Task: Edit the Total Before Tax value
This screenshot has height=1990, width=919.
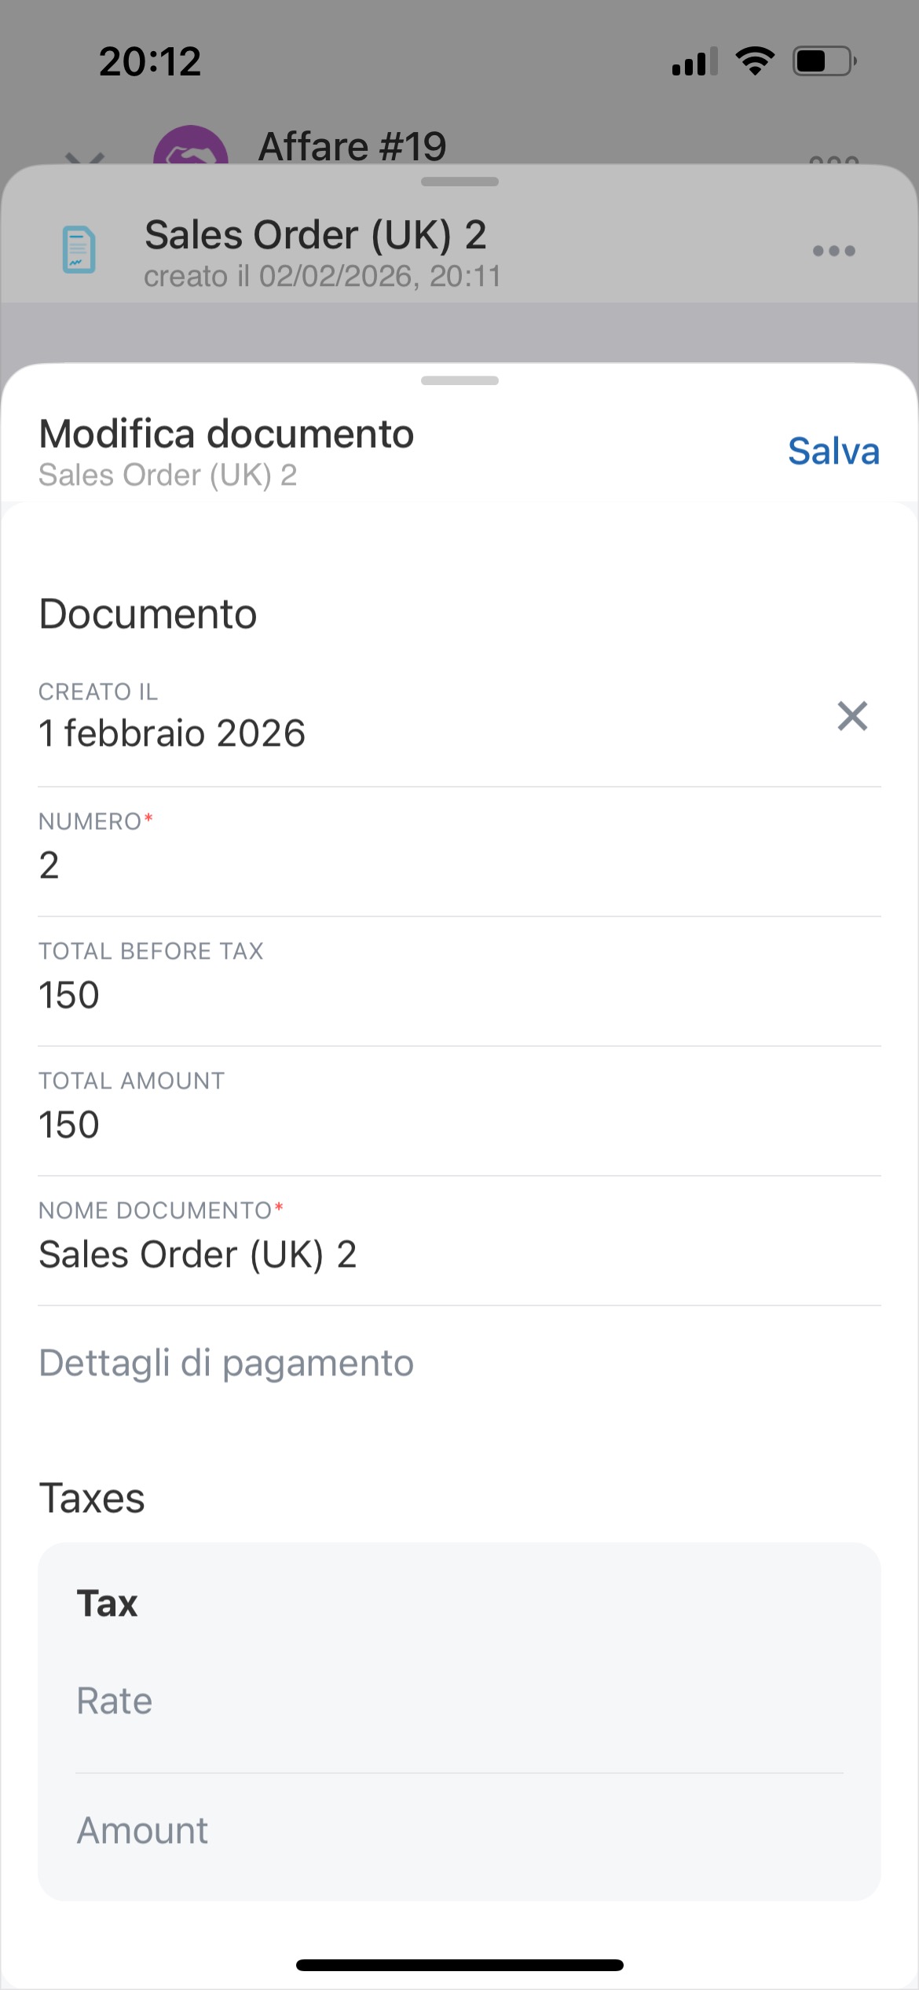Action: pos(459,995)
